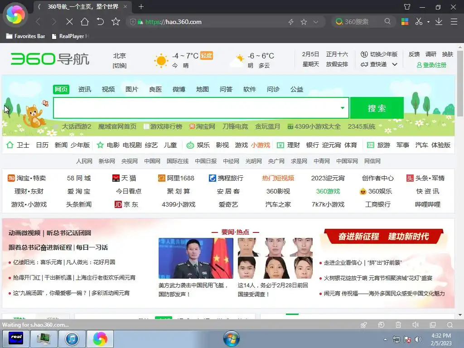This screenshot has width=464, height=348.
Task: Click the 旅游 category icon
Action: tap(371, 145)
